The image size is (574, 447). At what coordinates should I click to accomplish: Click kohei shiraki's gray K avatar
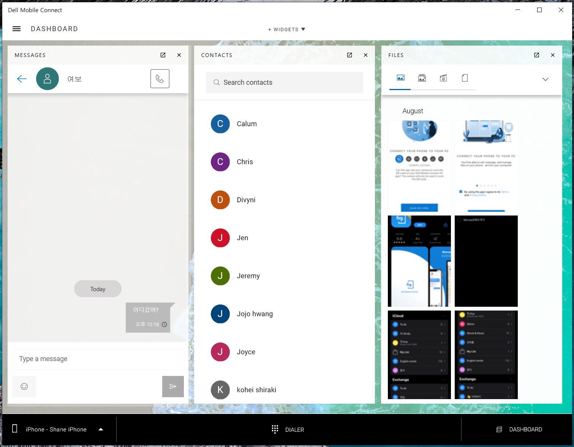click(x=220, y=390)
